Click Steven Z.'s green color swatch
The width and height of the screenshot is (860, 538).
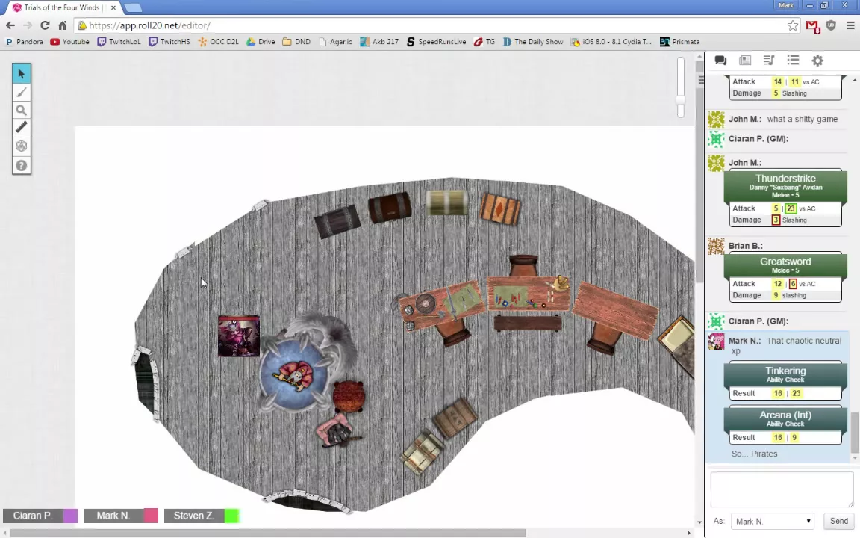pyautogui.click(x=231, y=516)
